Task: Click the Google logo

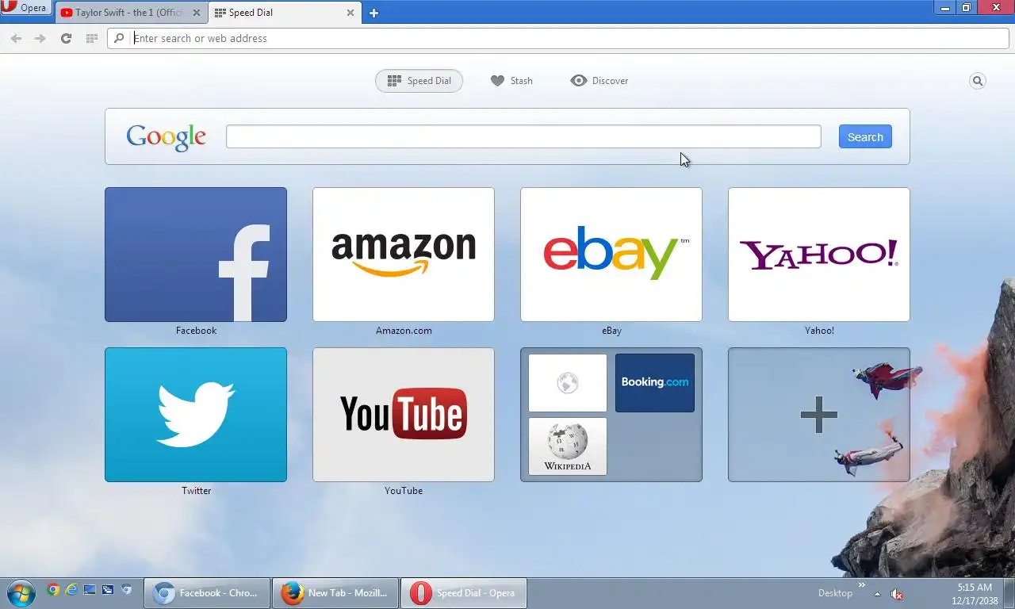Action: (167, 137)
